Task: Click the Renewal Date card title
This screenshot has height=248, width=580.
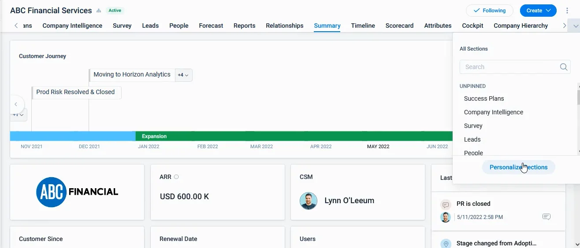Action: pos(178,239)
